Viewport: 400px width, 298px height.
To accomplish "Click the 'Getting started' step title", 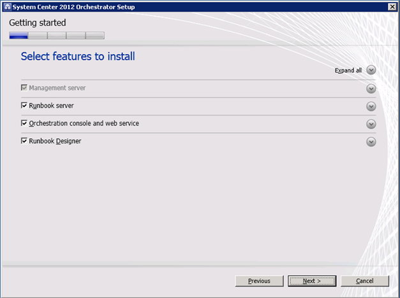I will [x=38, y=23].
